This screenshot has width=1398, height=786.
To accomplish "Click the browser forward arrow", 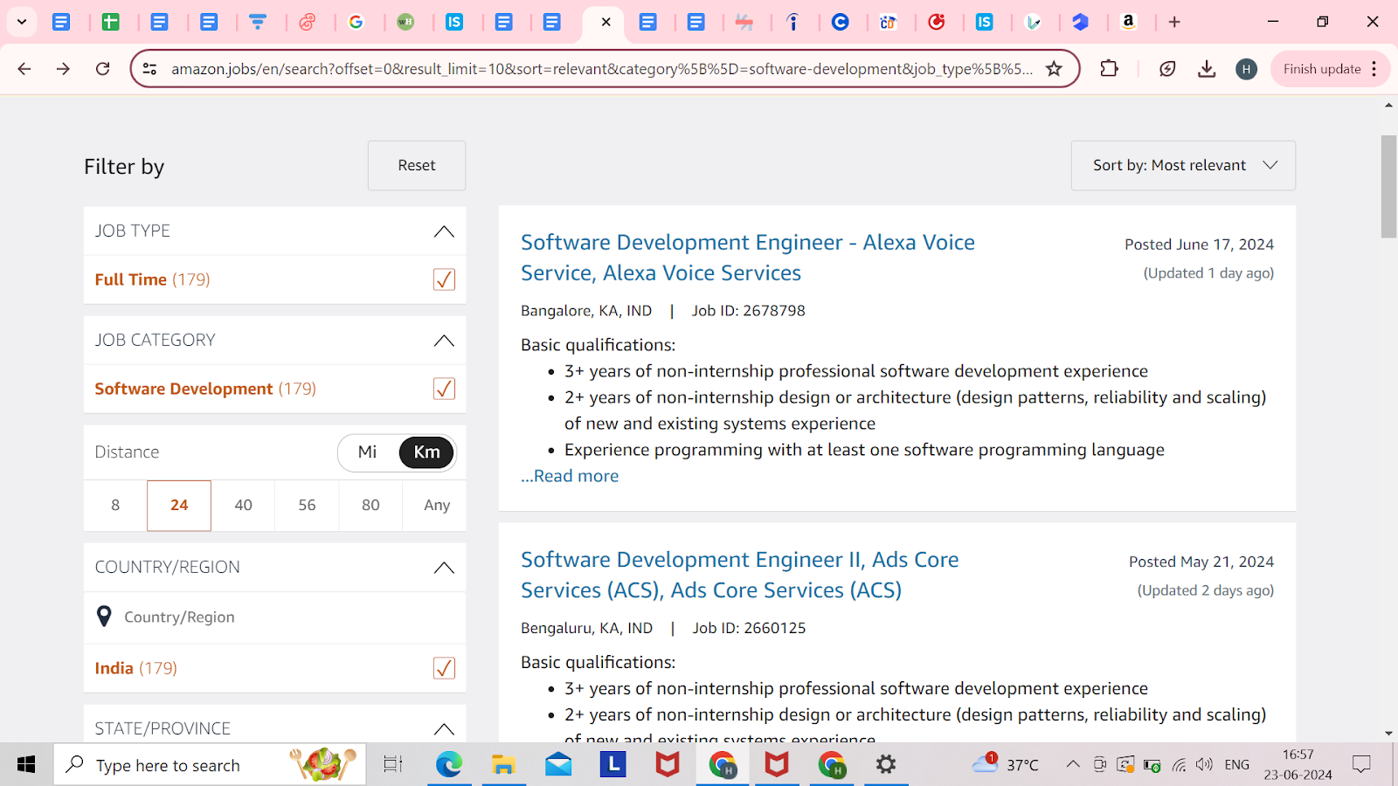I will coord(63,69).
